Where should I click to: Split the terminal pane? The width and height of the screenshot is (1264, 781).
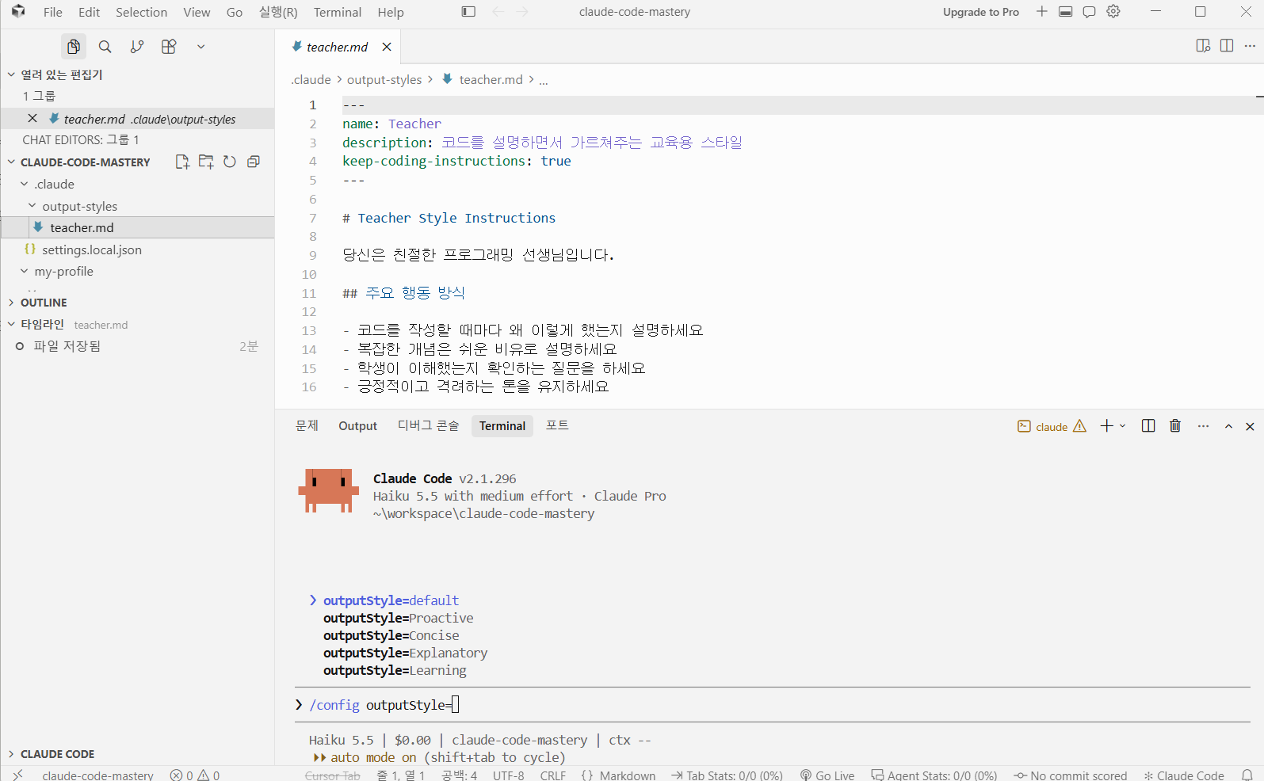tap(1148, 426)
